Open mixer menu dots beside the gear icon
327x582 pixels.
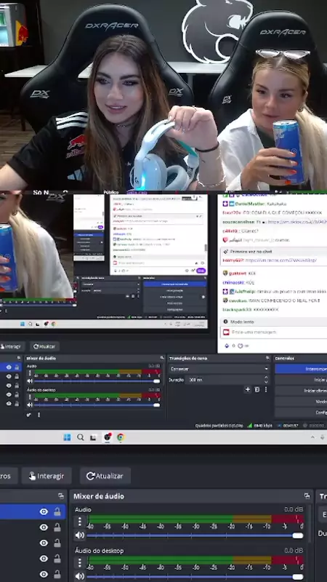coord(39,415)
